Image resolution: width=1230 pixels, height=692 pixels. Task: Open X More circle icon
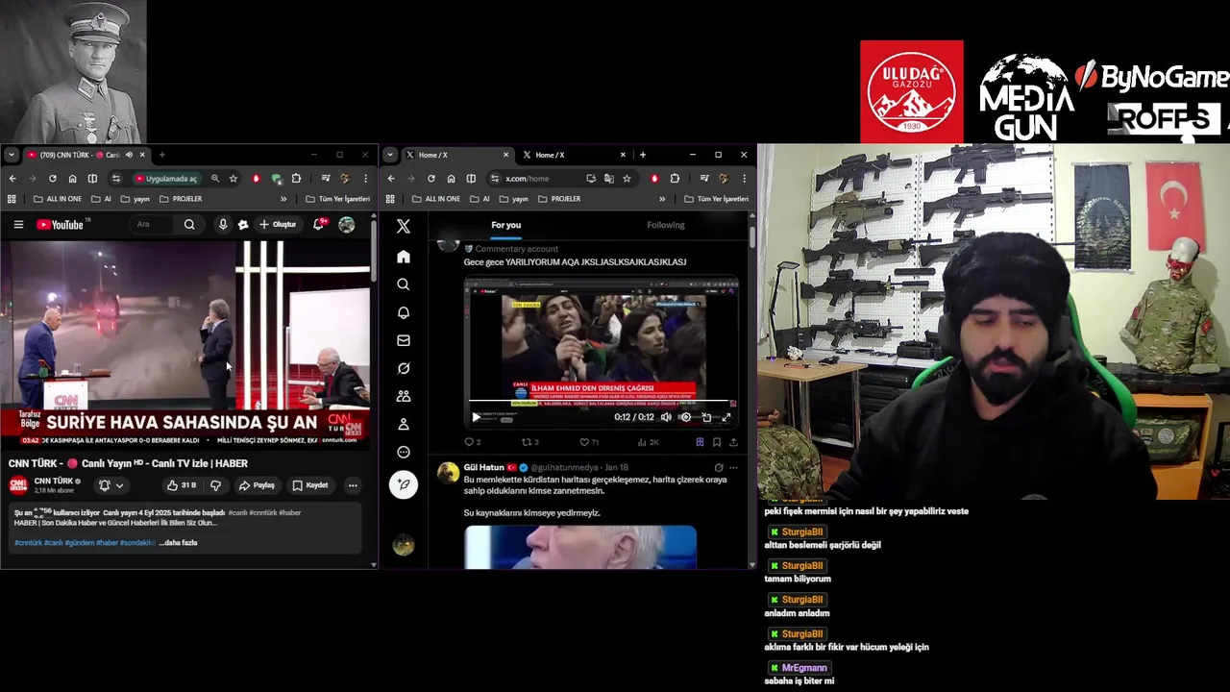(x=404, y=452)
